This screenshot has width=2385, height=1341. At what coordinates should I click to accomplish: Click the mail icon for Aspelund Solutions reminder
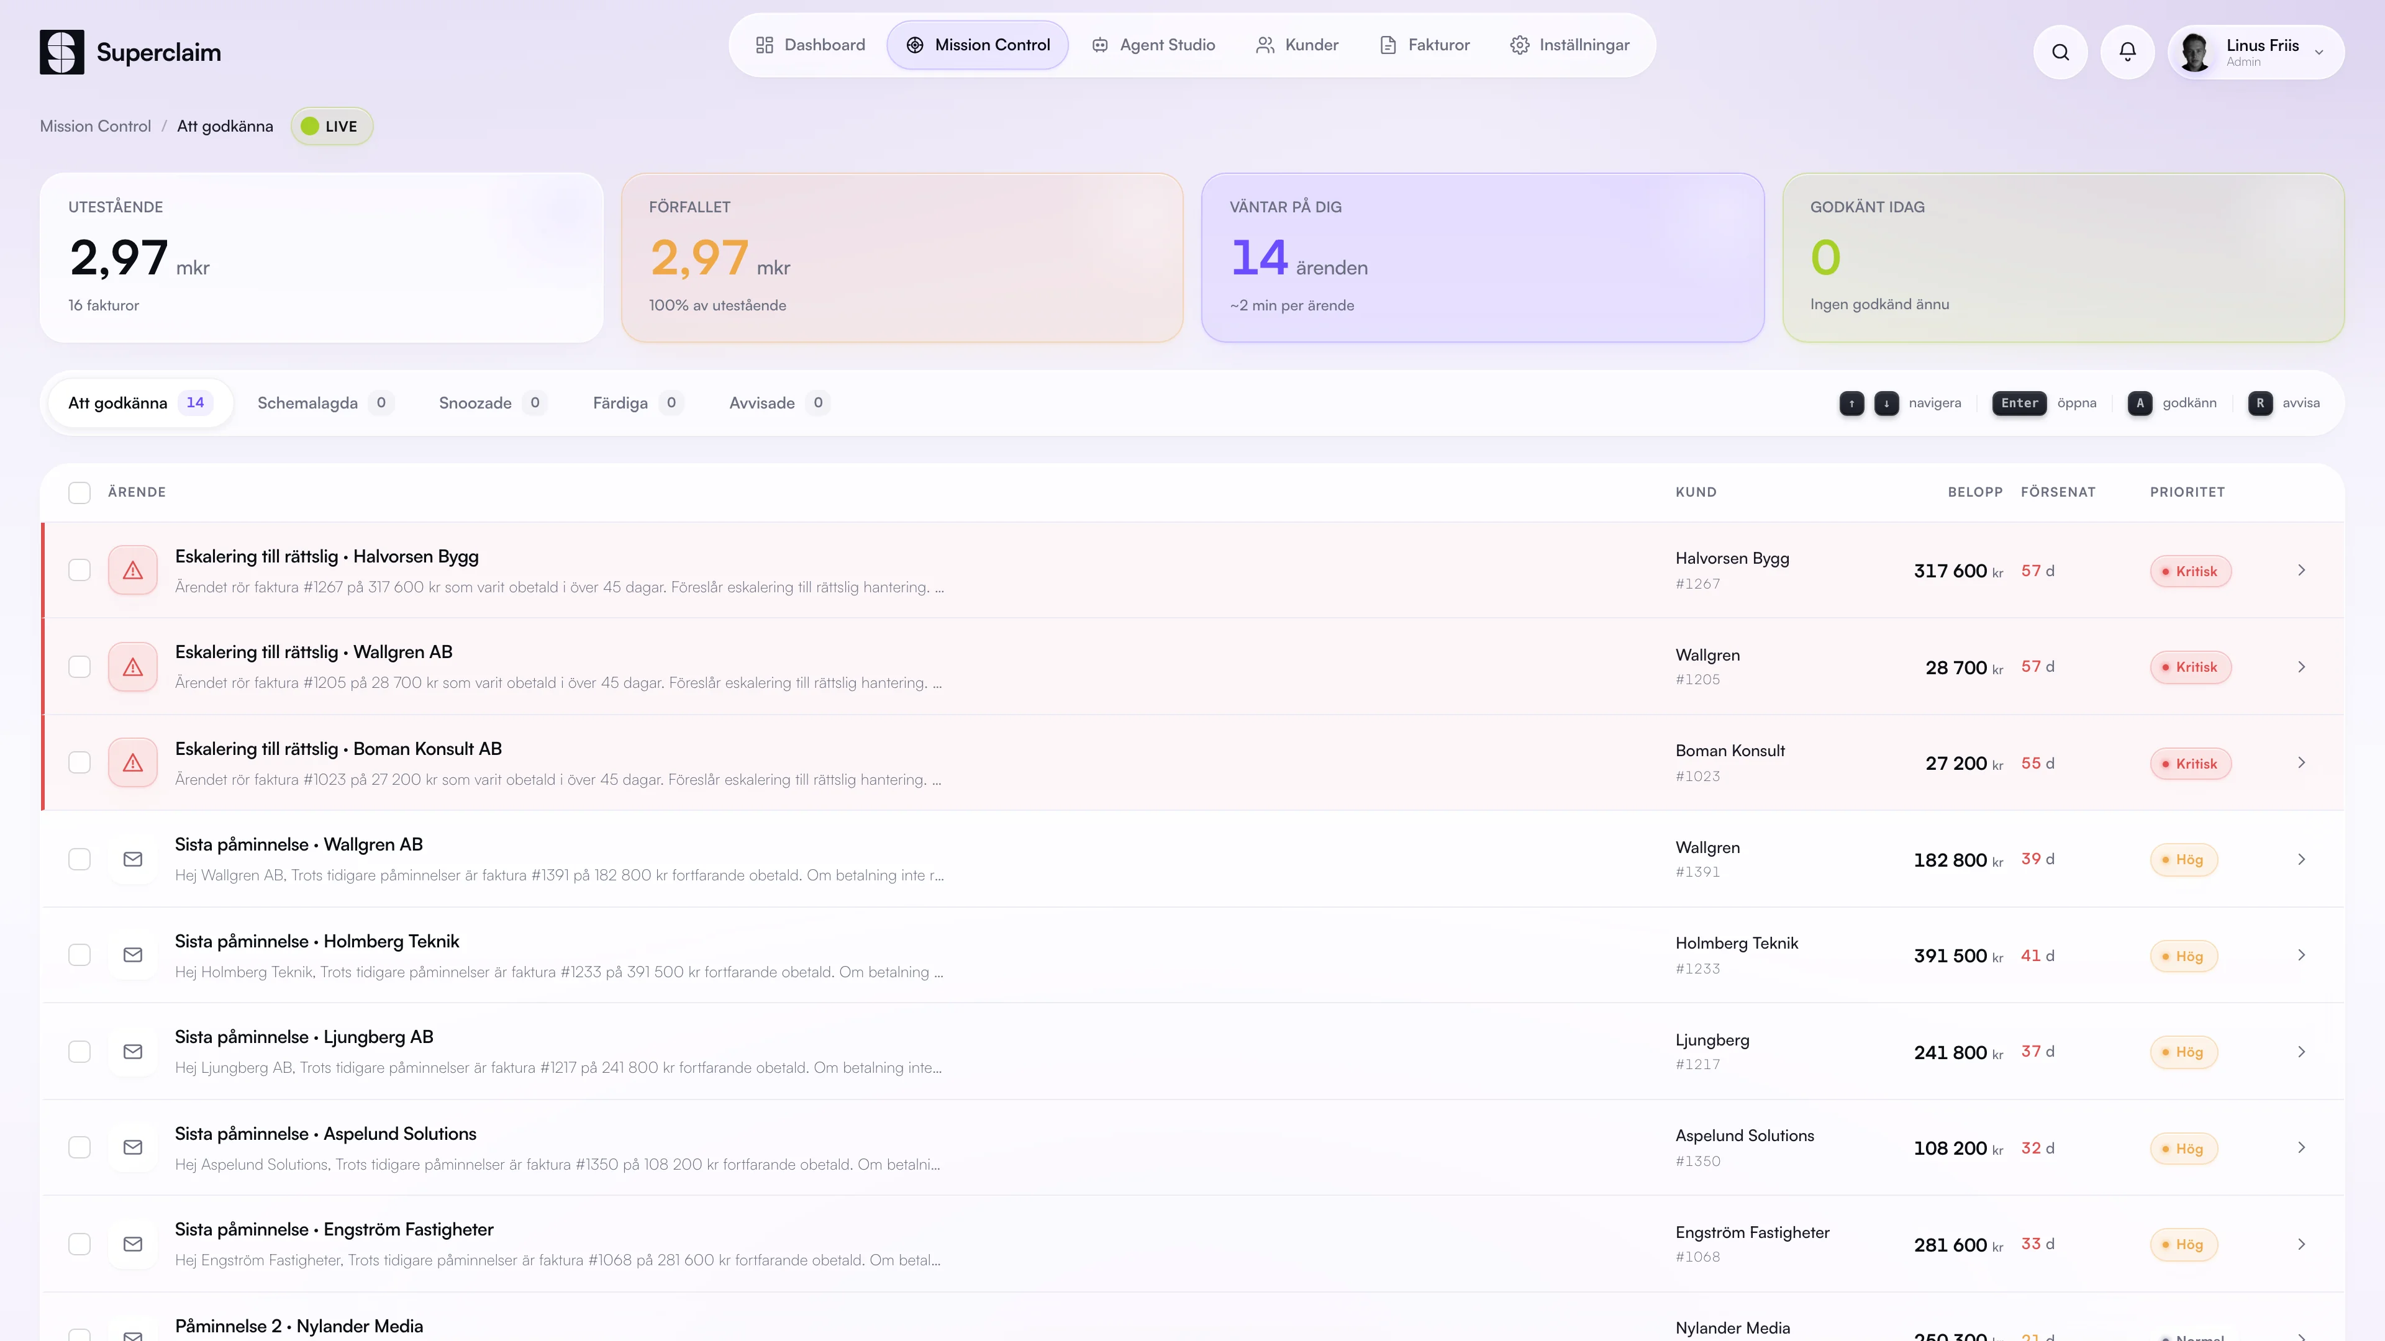[134, 1147]
